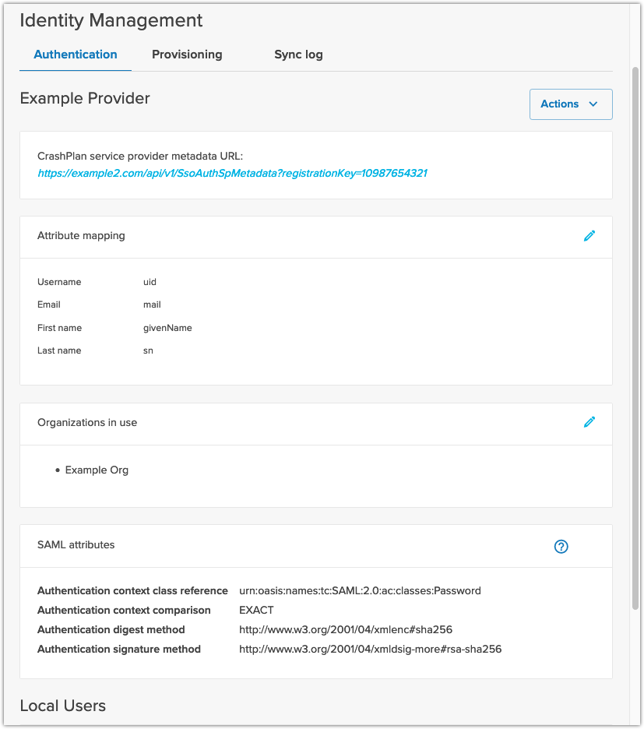The width and height of the screenshot is (644, 729).
Task: Click the Example Org list entry
Action: [97, 470]
